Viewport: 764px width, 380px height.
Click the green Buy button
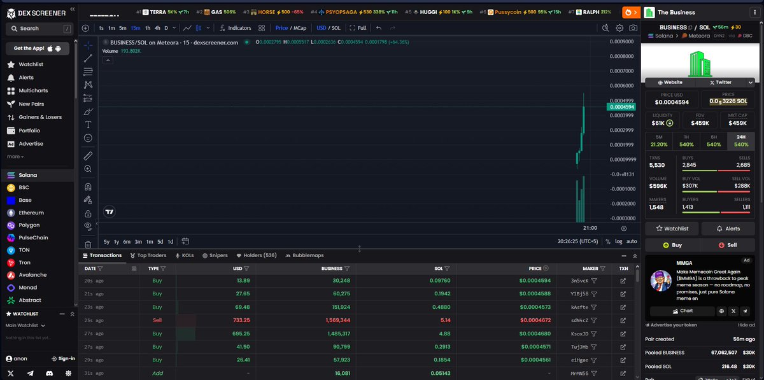click(672, 245)
